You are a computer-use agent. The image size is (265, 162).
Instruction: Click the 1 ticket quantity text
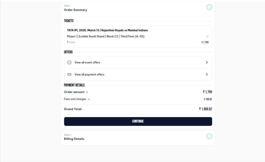pyautogui.click(x=71, y=42)
